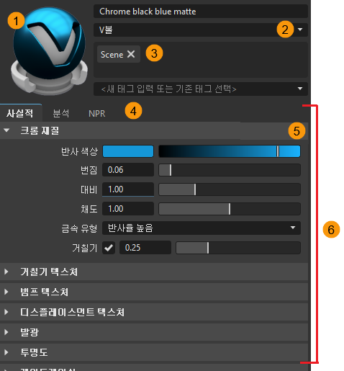Expand the 디스플레이스먼트 텍스쳐 section
The image size is (344, 371).
tap(154, 312)
